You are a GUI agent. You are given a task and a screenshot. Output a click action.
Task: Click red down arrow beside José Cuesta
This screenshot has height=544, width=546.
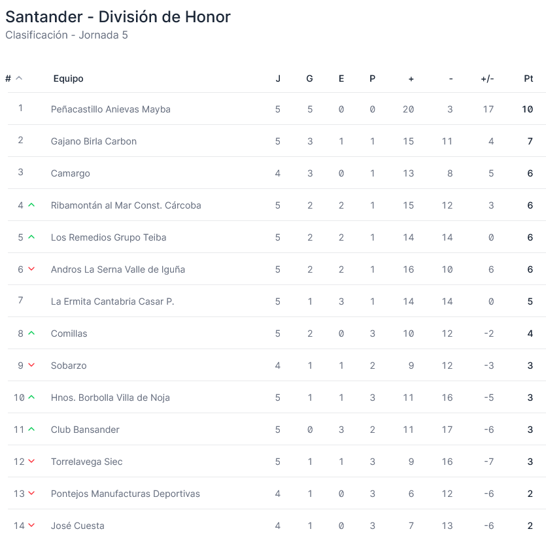[31, 526]
